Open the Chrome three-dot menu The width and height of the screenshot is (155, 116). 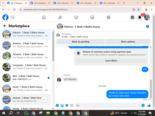pos(152,10)
